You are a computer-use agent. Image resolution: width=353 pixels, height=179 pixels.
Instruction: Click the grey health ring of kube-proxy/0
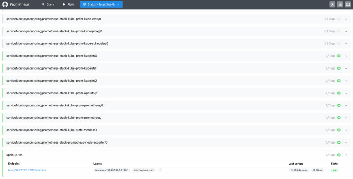tap(339, 31)
